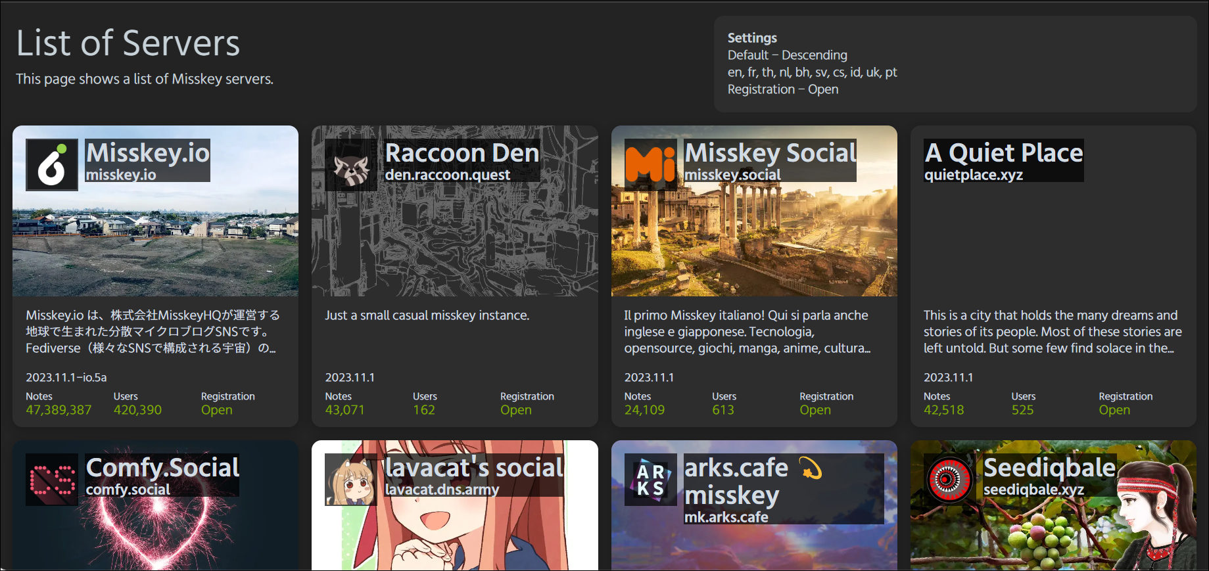The height and width of the screenshot is (571, 1209).
Task: Click the 42,518 notes count
Action: click(x=944, y=410)
